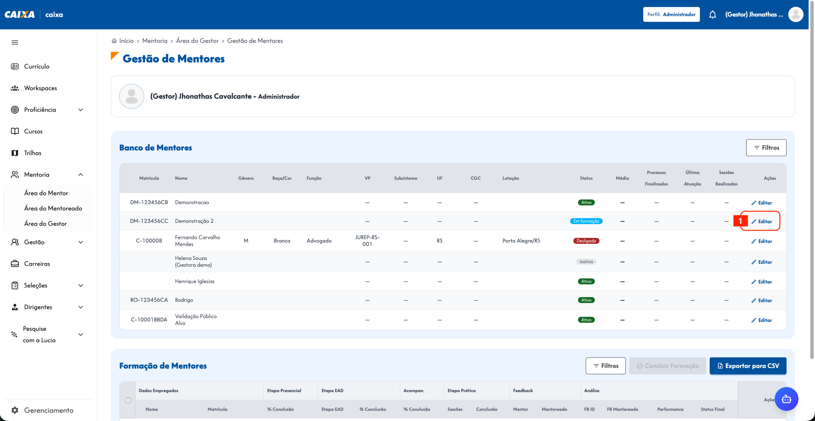The image size is (815, 421).
Task: Select Área do Gestor submenu item
Action: (46, 223)
